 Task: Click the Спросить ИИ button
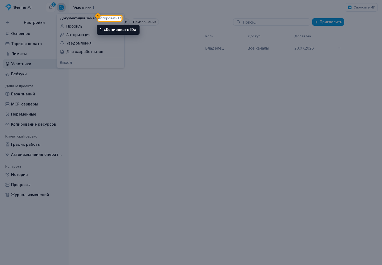(x=361, y=7)
